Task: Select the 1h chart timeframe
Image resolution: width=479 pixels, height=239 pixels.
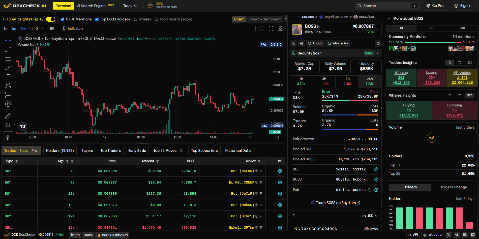Action: (x=31, y=28)
